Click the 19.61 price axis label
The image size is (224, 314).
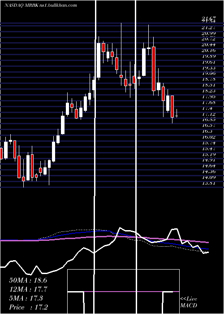point(209,62)
